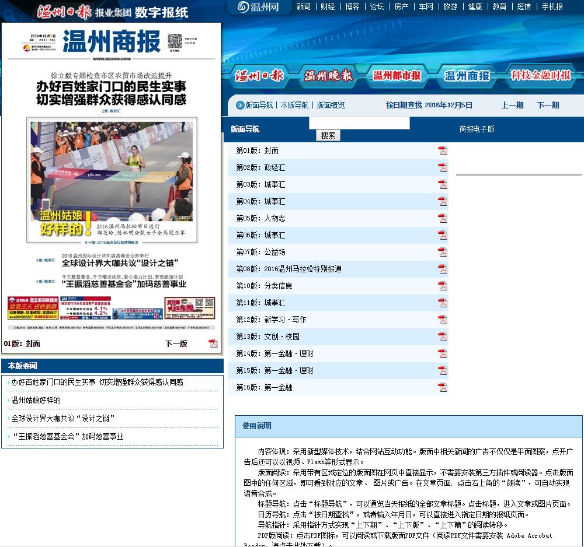
Task: Open page 第08版：2016温州马拉松特别报道
Action: pyautogui.click(x=289, y=269)
